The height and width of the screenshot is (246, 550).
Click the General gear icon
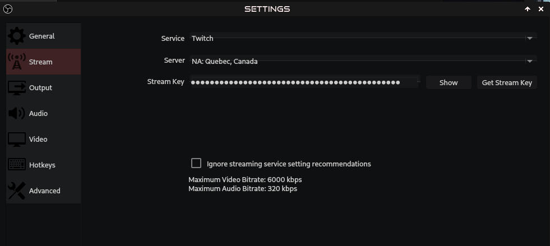tap(17, 36)
